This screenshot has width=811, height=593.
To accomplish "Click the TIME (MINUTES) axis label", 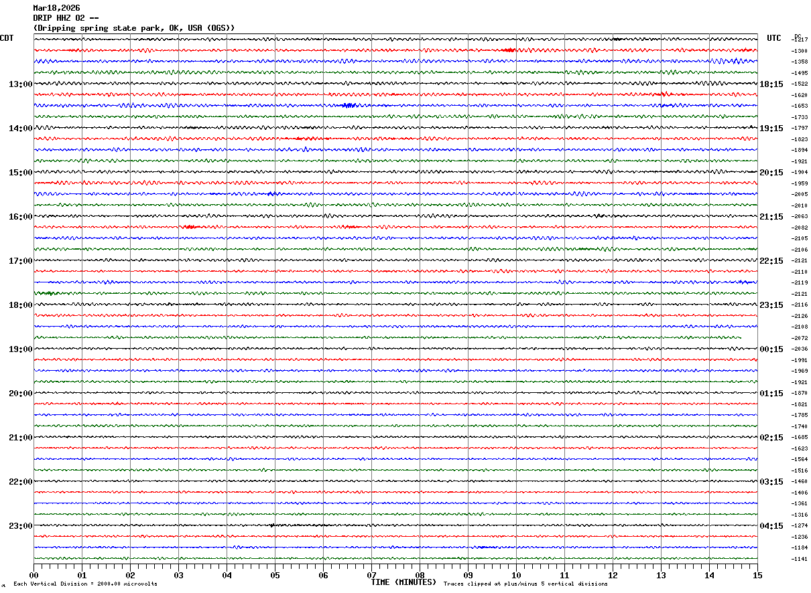I will (403, 582).
